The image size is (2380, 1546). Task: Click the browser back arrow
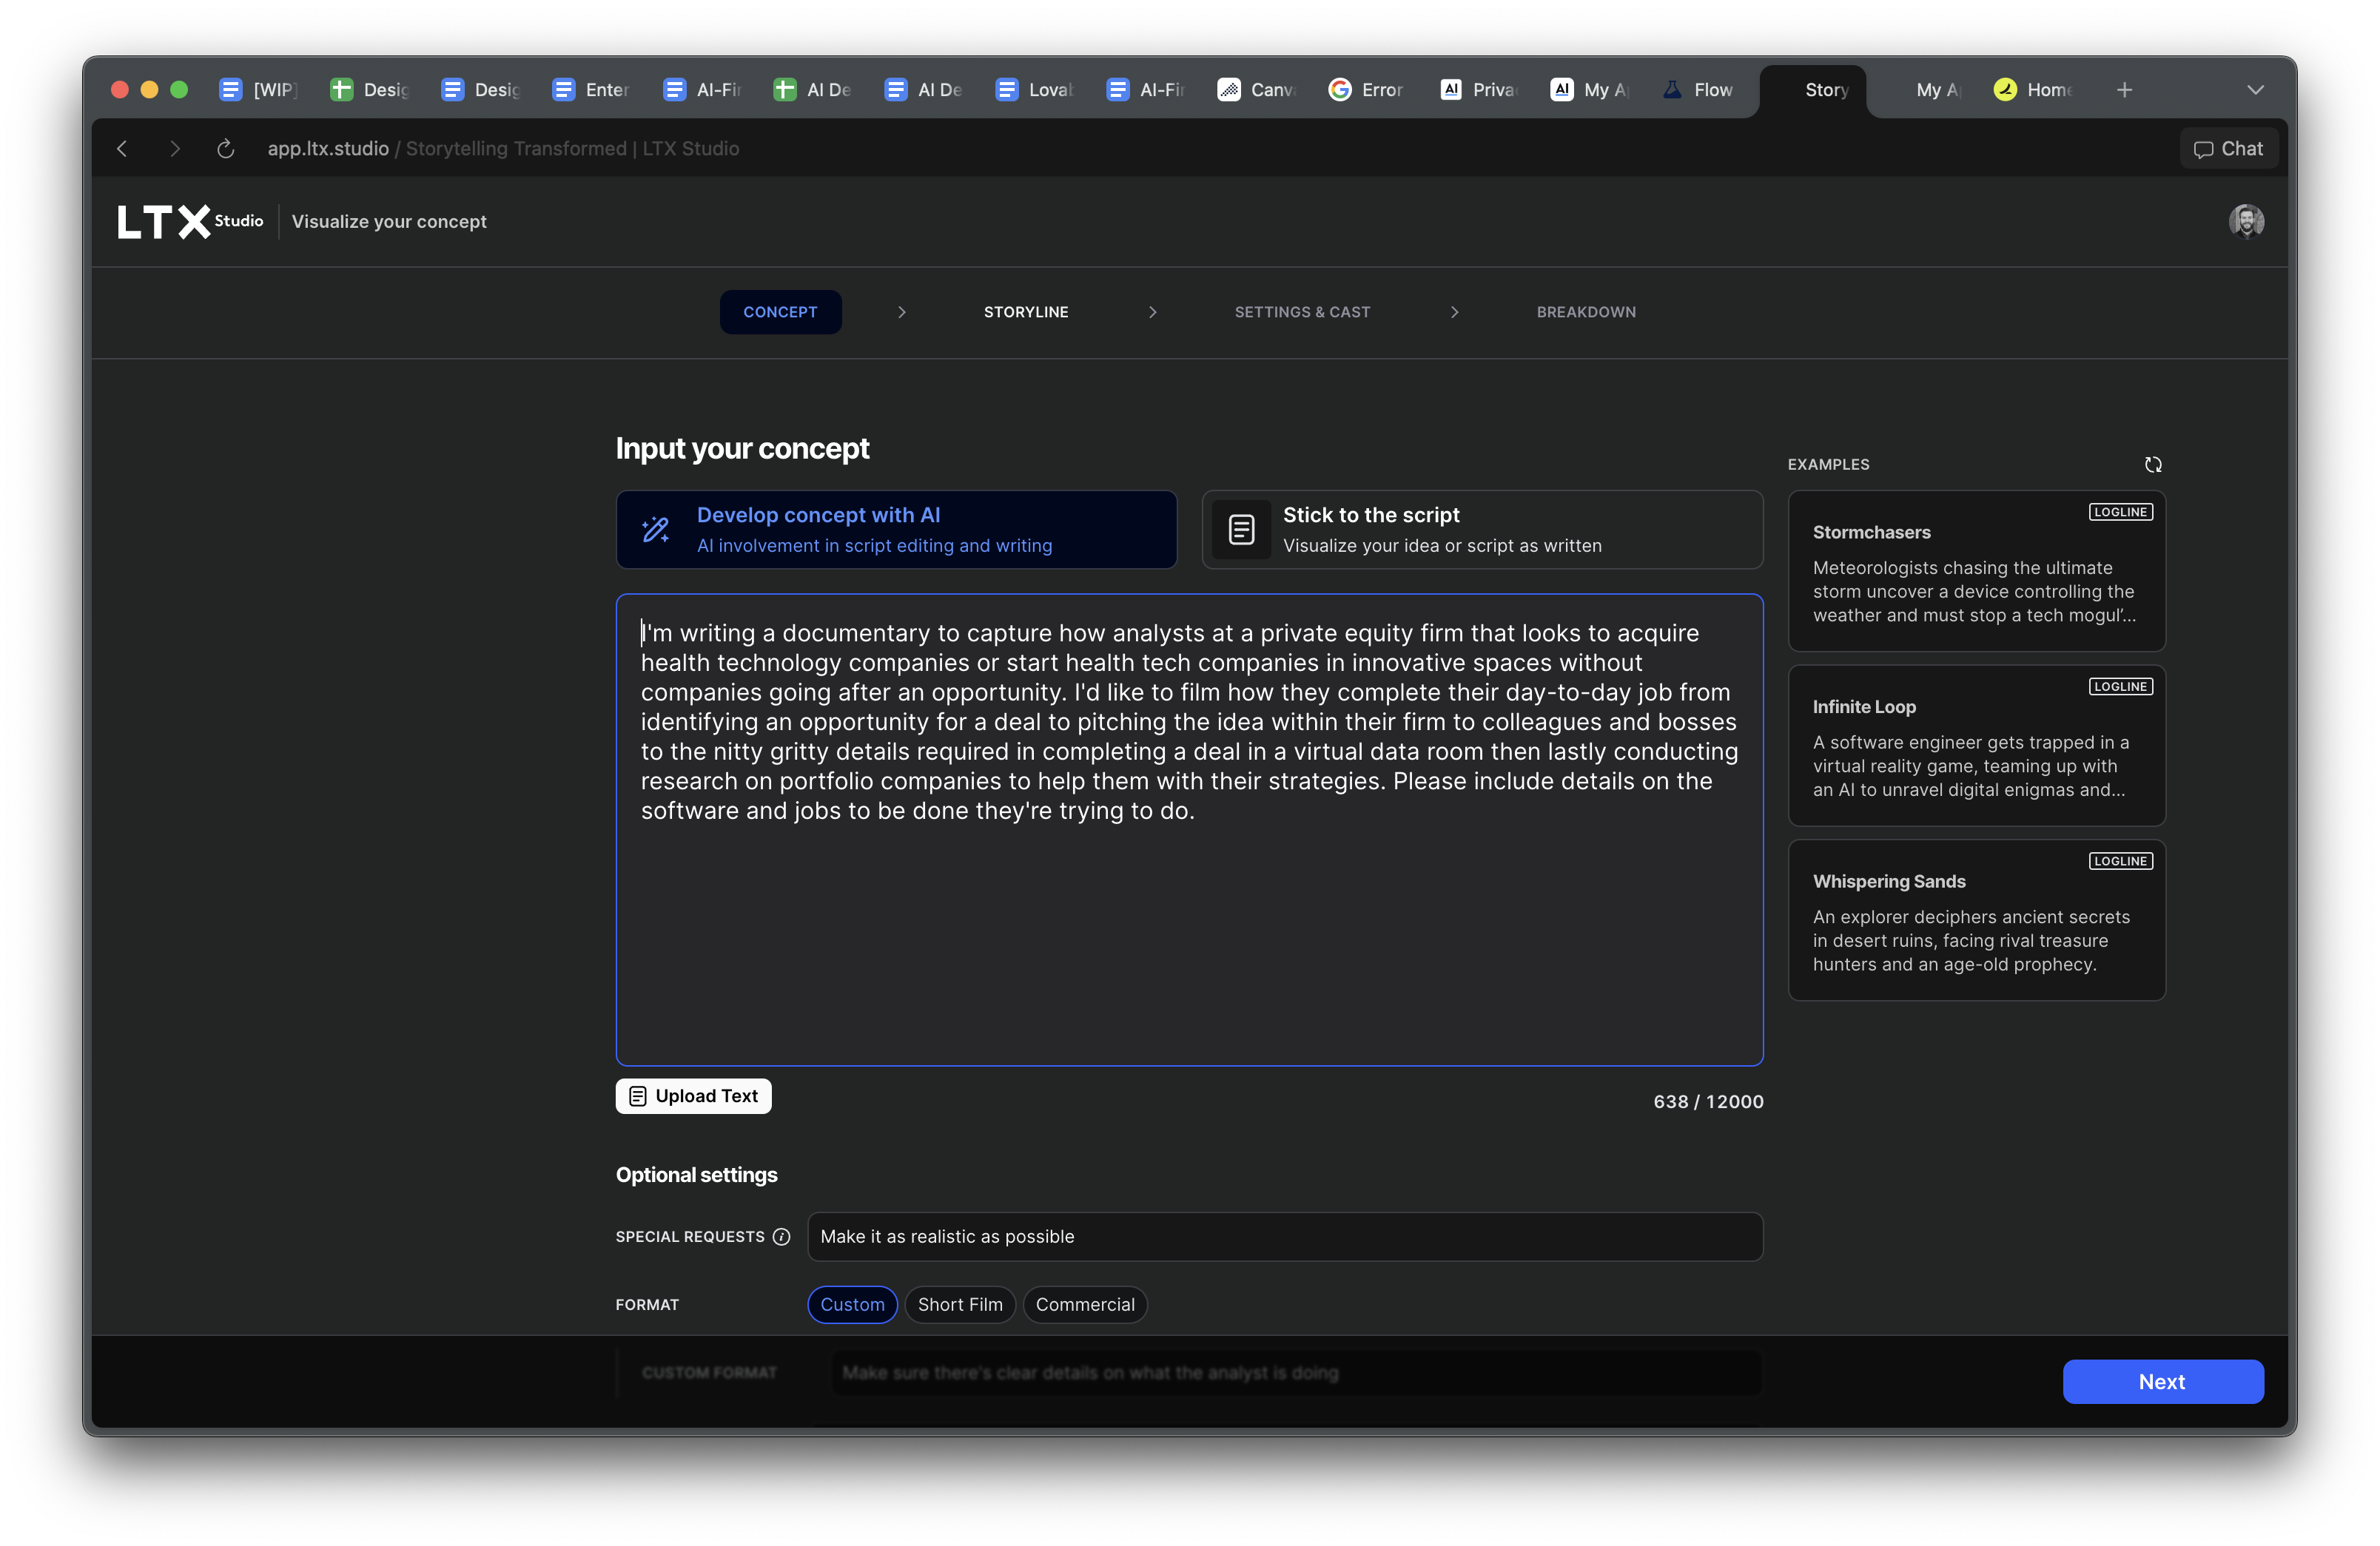point(122,149)
